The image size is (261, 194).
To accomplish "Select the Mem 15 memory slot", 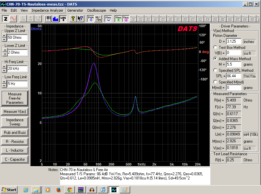I will pos(223,19).
